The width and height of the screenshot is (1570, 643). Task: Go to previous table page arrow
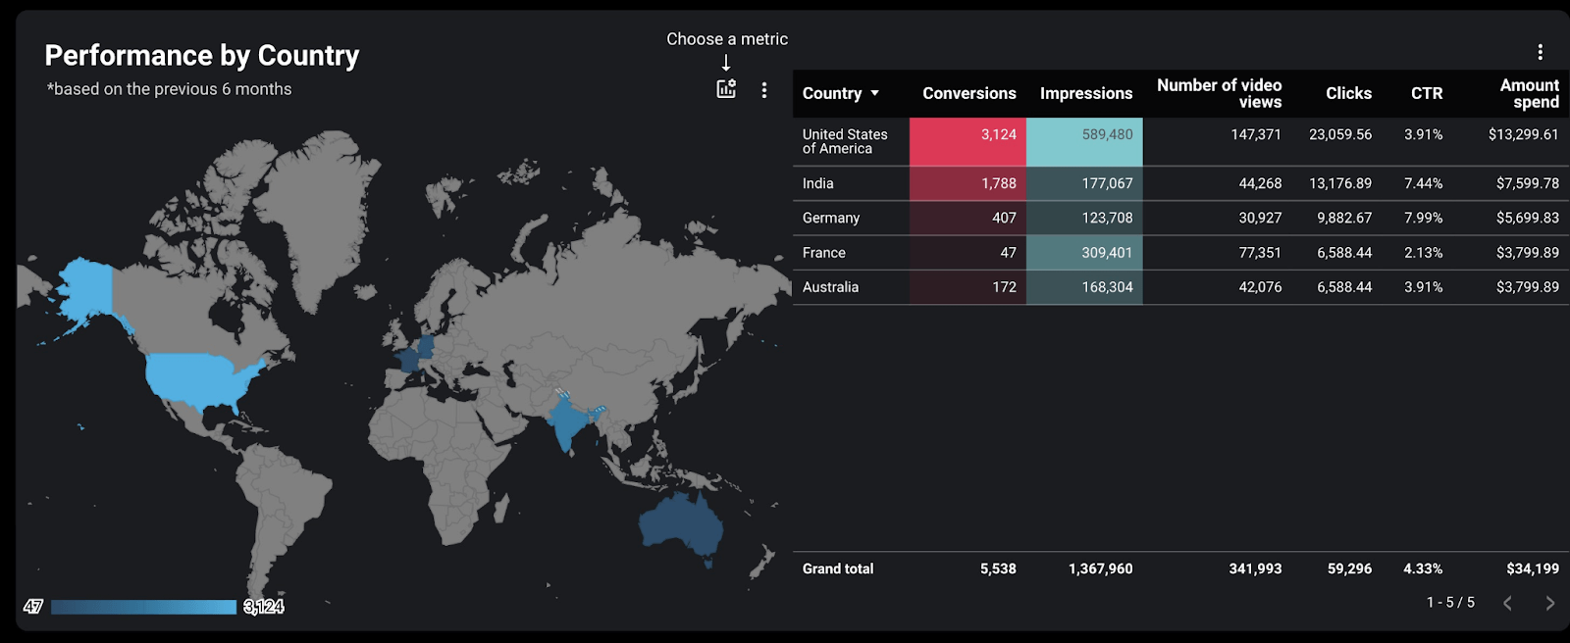(x=1508, y=603)
